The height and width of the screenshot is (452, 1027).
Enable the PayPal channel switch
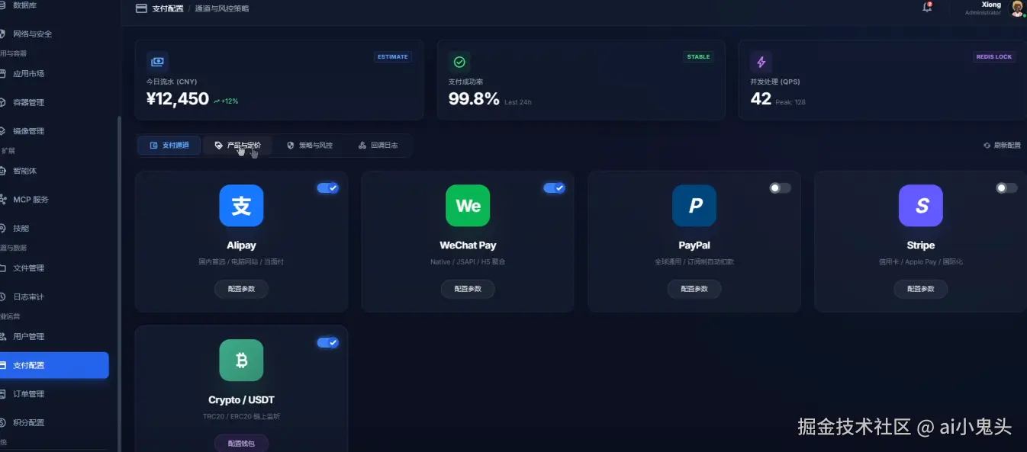click(780, 188)
